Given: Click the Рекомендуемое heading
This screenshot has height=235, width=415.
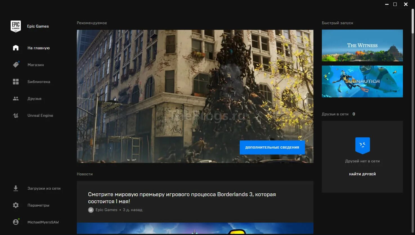Looking at the screenshot, I should [92, 23].
